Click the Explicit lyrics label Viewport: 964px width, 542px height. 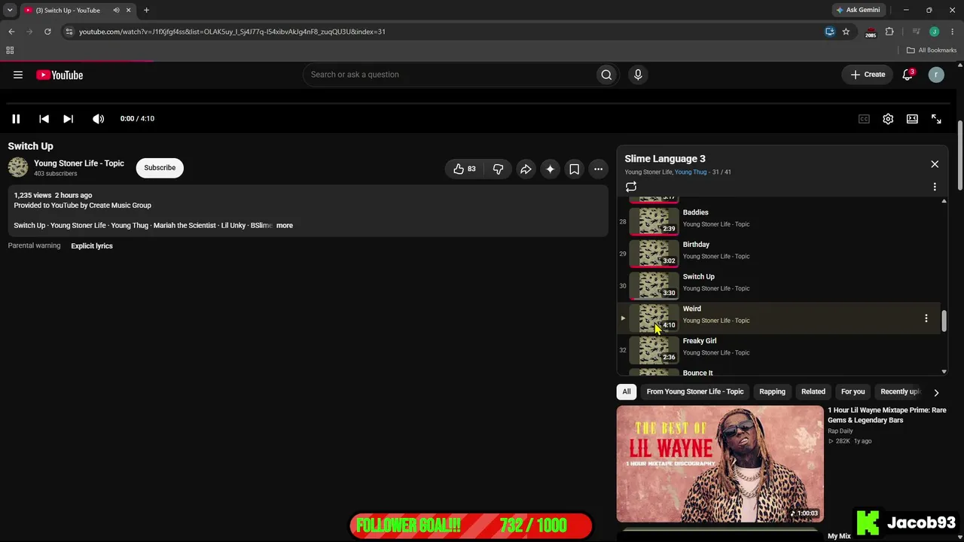tap(92, 246)
